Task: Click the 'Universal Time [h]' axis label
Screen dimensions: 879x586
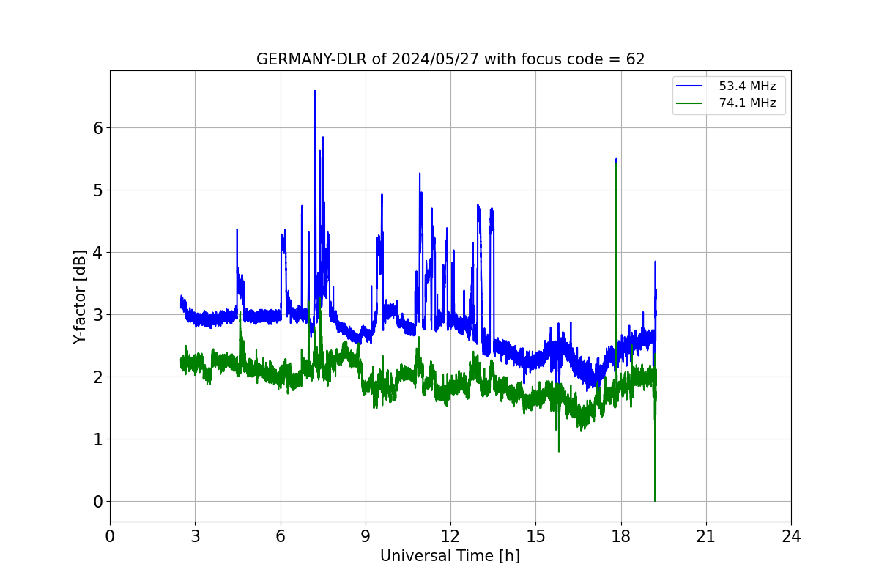Action: (x=450, y=556)
